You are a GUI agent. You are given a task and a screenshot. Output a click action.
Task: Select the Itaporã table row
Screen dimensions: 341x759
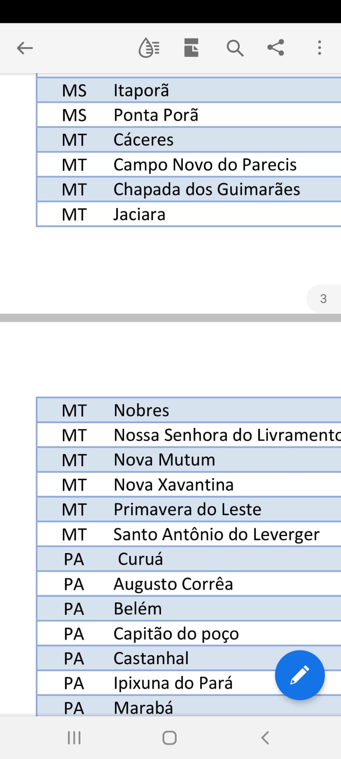coord(189,90)
